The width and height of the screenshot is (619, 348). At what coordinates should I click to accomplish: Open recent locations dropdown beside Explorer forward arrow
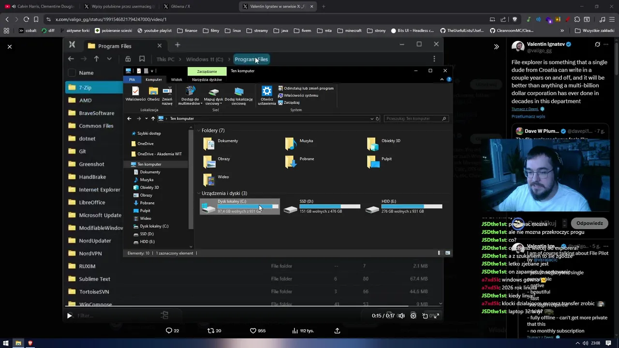pos(146,118)
